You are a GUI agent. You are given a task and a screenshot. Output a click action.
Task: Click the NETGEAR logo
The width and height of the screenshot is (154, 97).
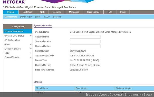(14, 2)
